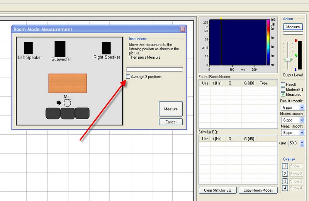Close the Room Mode Measurement dialog

tap(182, 29)
